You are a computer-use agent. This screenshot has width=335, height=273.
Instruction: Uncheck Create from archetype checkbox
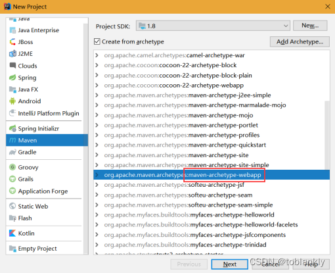[x=97, y=41]
